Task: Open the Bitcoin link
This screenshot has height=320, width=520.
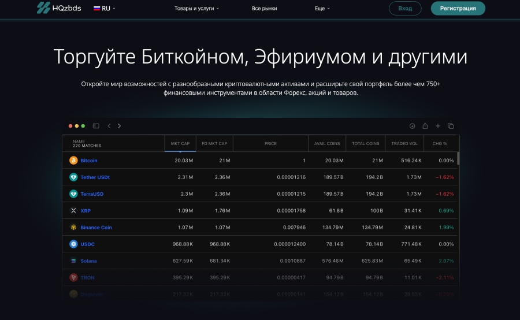Action: point(89,161)
